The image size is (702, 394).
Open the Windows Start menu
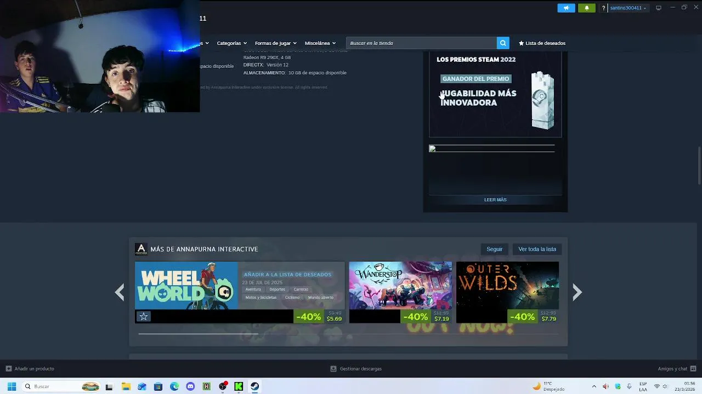pyautogui.click(x=12, y=386)
